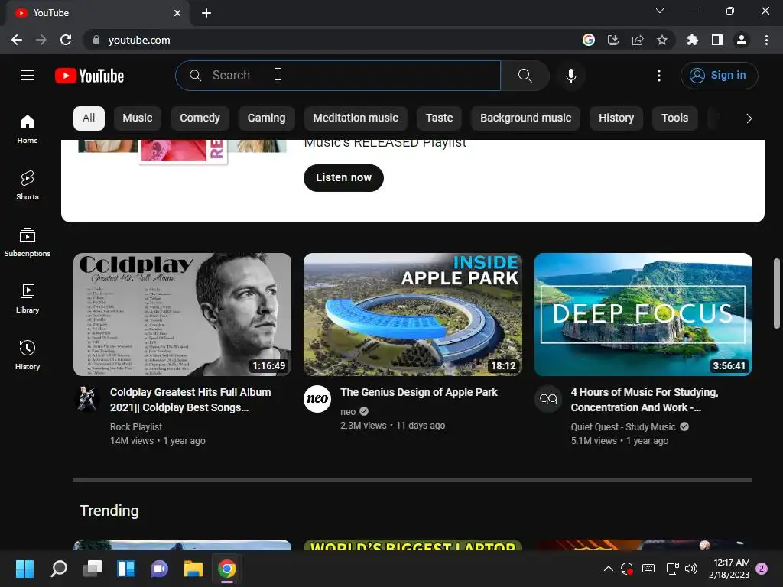Screen dimensions: 783x587
Task: Select the History filter chip
Action: click(x=616, y=118)
